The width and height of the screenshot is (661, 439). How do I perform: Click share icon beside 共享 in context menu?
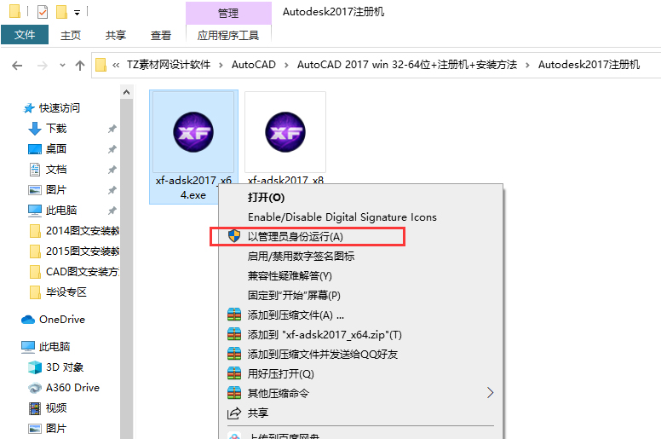pos(234,413)
